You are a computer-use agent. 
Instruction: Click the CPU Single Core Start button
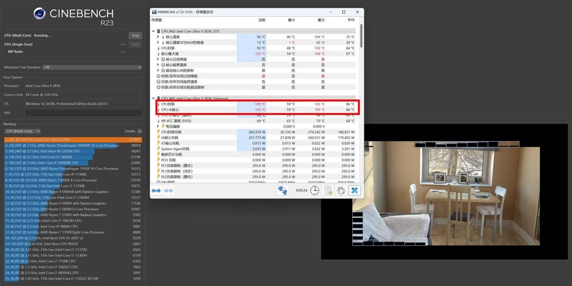pyautogui.click(x=135, y=44)
